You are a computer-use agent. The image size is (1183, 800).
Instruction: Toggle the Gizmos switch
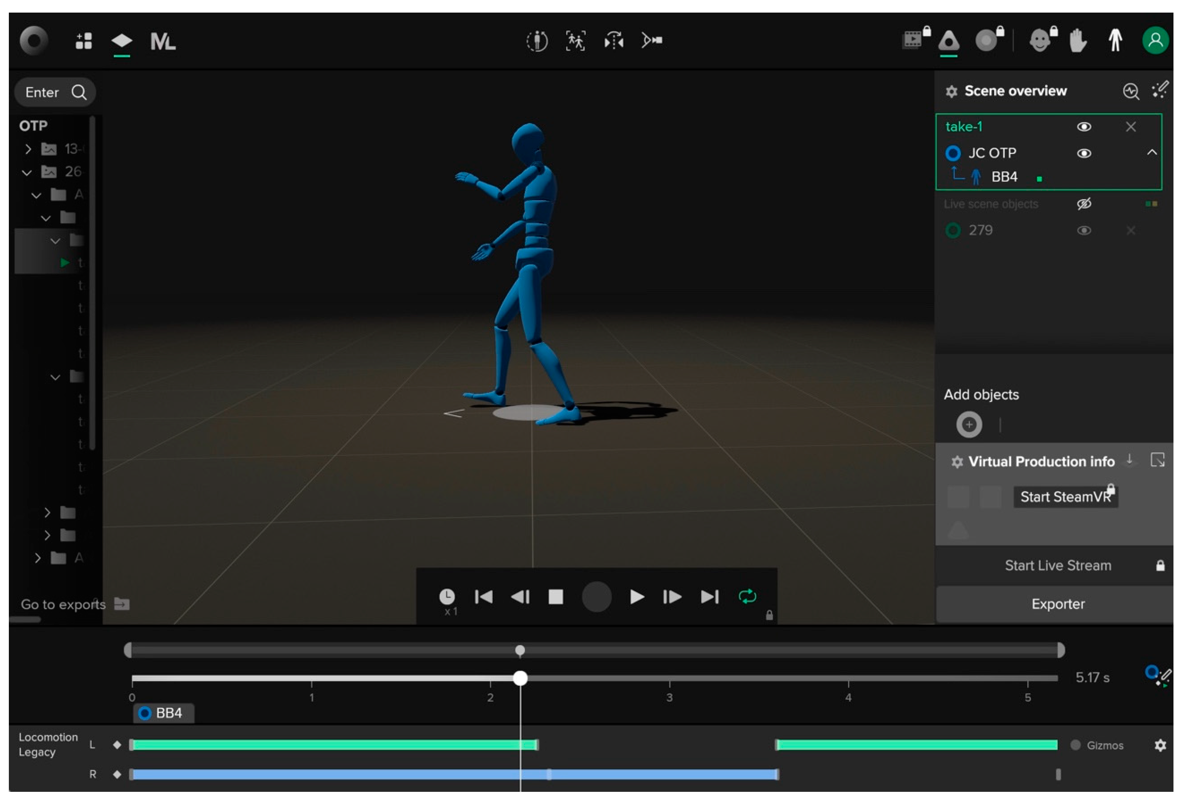pos(1075,745)
